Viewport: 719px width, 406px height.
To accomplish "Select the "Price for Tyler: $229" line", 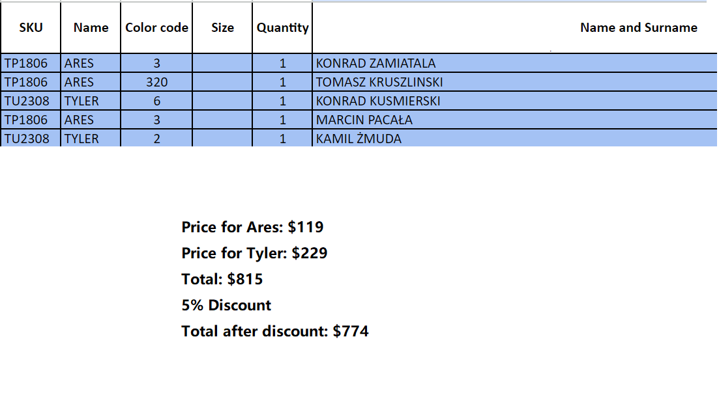I will pos(254,253).
